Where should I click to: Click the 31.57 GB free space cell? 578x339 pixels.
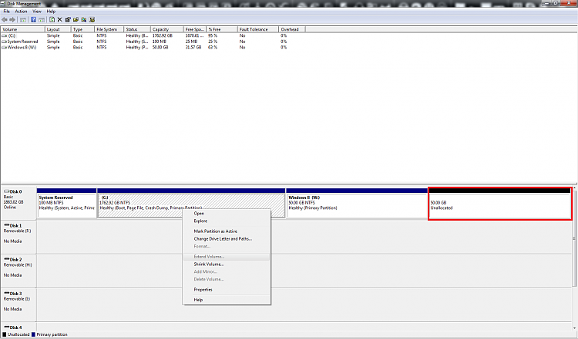193,48
